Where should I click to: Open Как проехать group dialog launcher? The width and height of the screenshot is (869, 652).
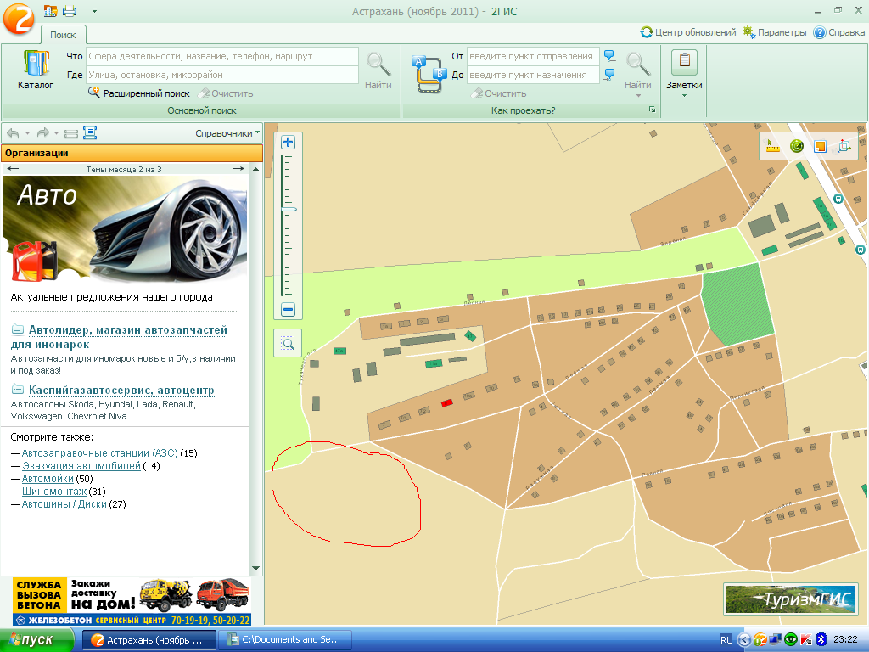(653, 110)
